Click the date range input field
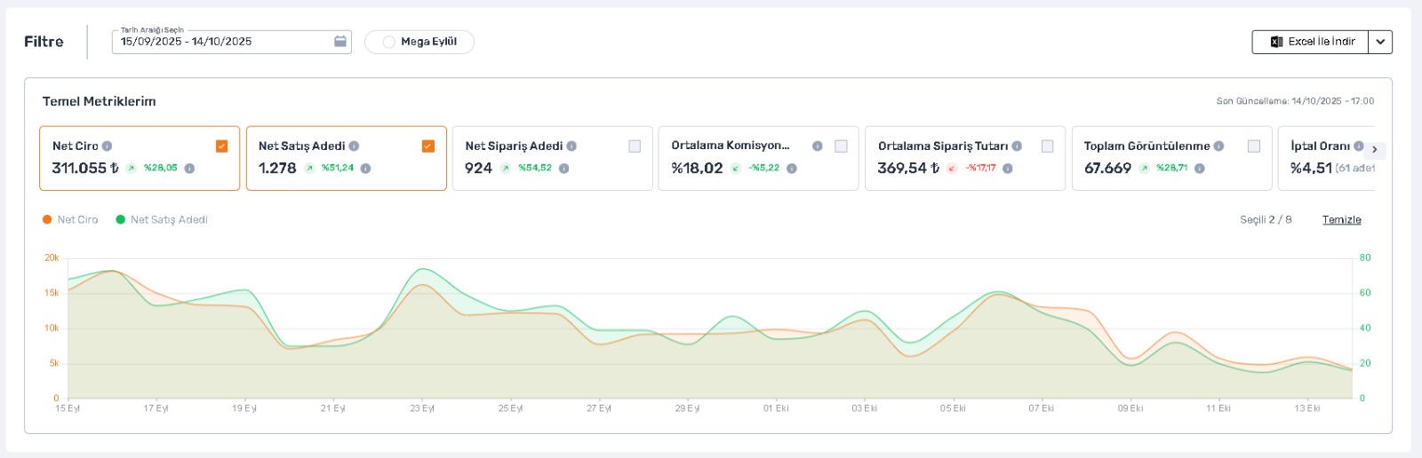Image resolution: width=1422 pixels, height=458 pixels. (x=231, y=42)
